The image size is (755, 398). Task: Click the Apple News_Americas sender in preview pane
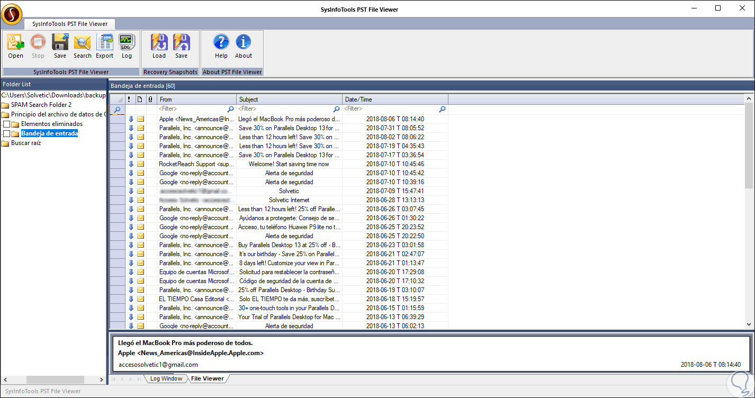tap(191, 353)
